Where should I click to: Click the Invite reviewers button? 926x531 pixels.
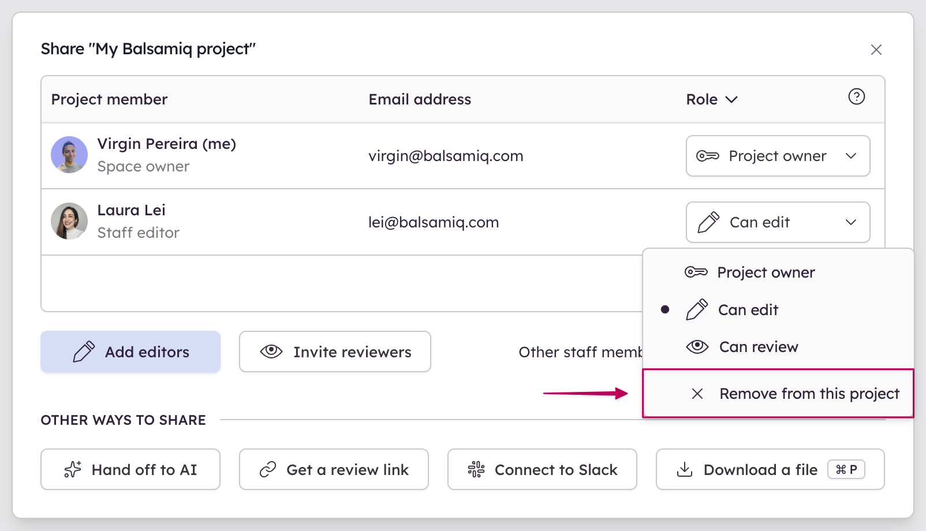click(335, 351)
